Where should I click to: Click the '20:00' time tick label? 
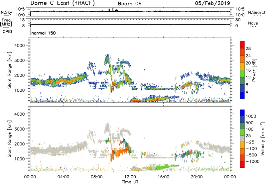[197, 177]
